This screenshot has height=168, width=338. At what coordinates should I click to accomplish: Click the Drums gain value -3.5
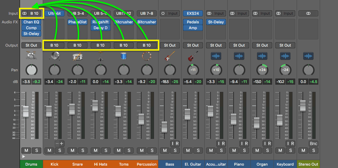[26, 82]
